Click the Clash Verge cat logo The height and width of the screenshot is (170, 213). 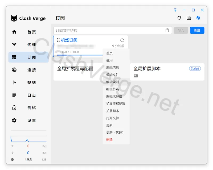click(14, 18)
